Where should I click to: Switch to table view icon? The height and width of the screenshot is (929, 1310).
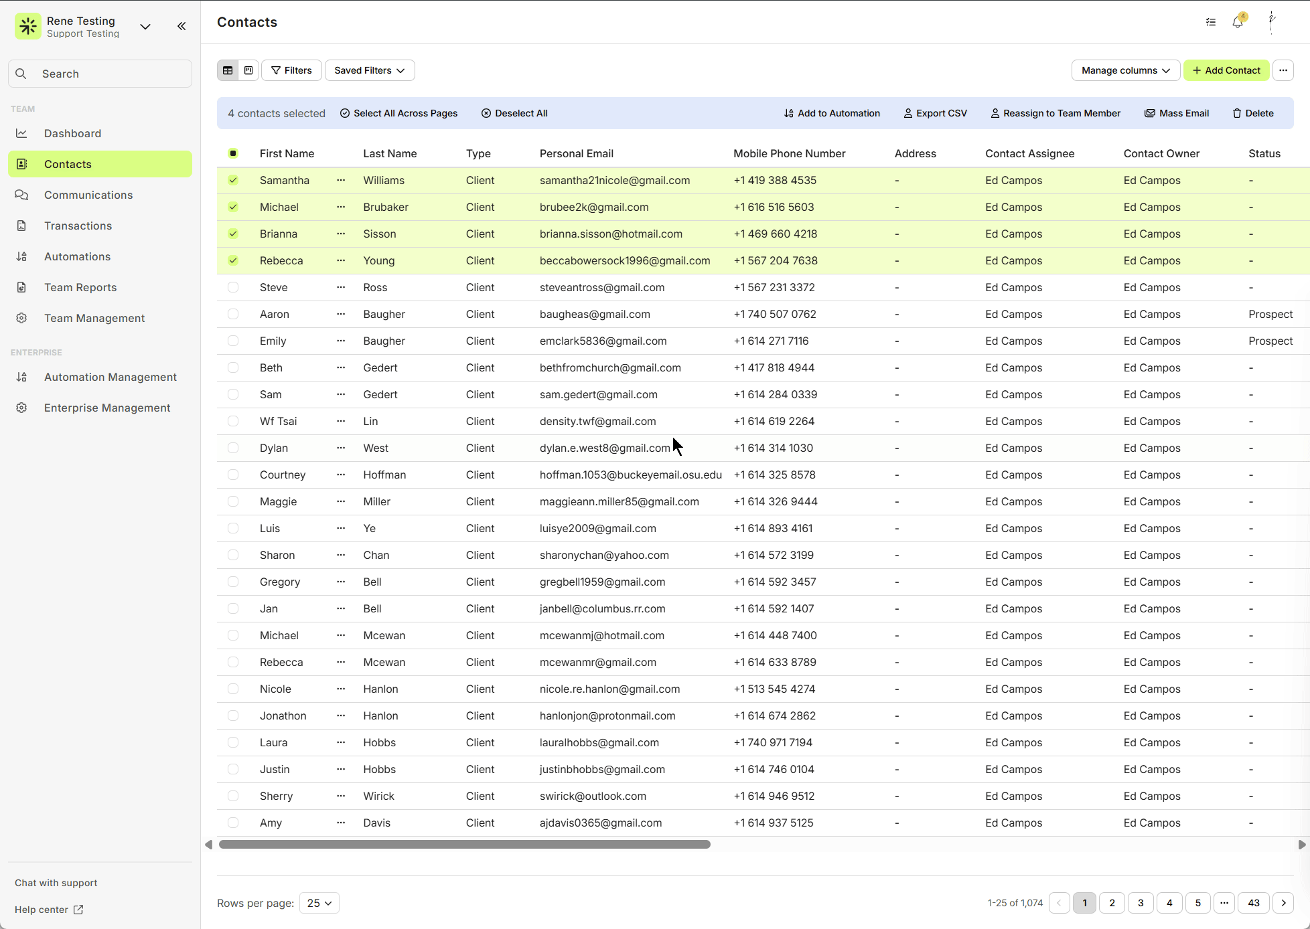pos(228,70)
